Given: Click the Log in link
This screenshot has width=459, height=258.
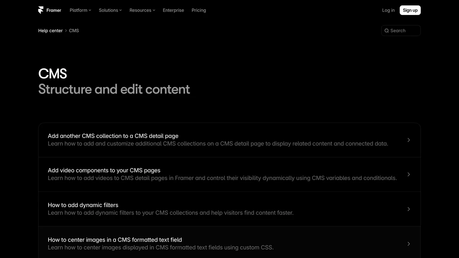Looking at the screenshot, I should (x=388, y=10).
